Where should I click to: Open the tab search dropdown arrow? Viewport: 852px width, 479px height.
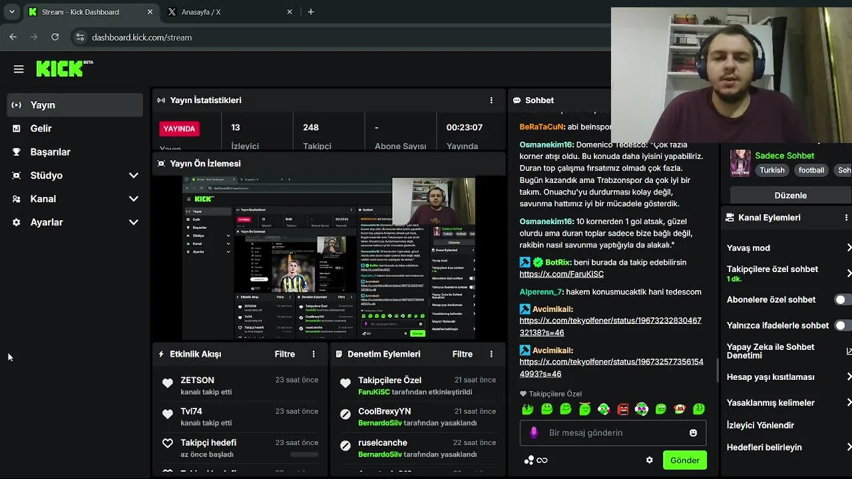click(11, 12)
